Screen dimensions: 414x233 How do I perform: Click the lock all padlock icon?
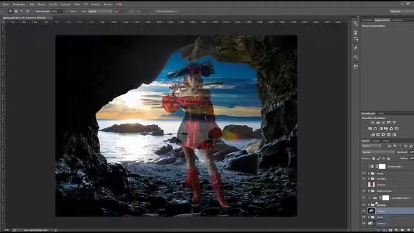[x=389, y=159]
